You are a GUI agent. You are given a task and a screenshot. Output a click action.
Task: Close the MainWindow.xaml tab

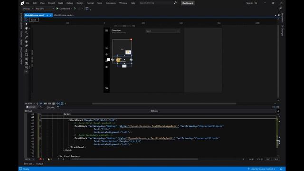pyautogui.click(x=51, y=15)
